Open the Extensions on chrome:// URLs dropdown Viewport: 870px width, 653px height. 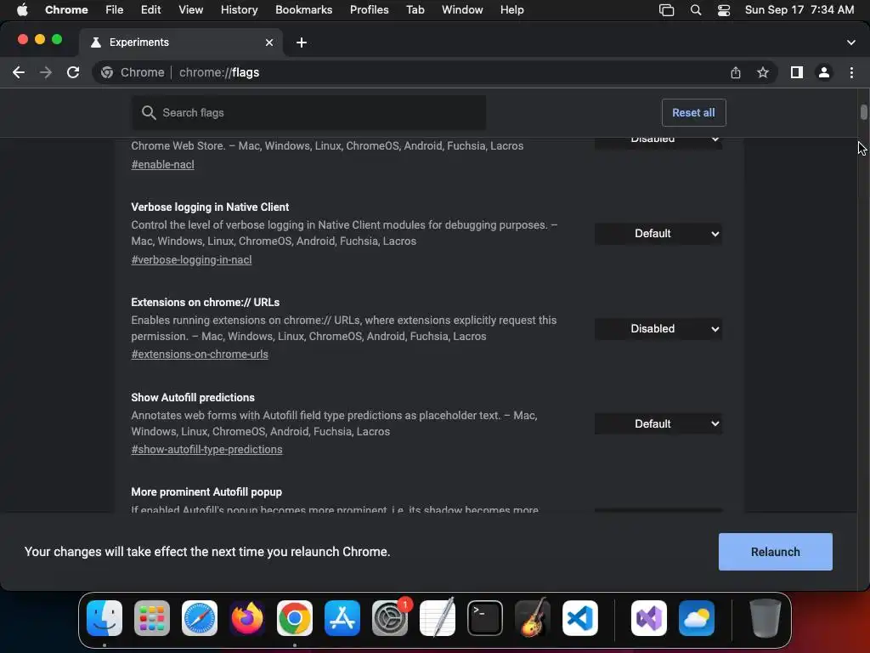[658, 329]
